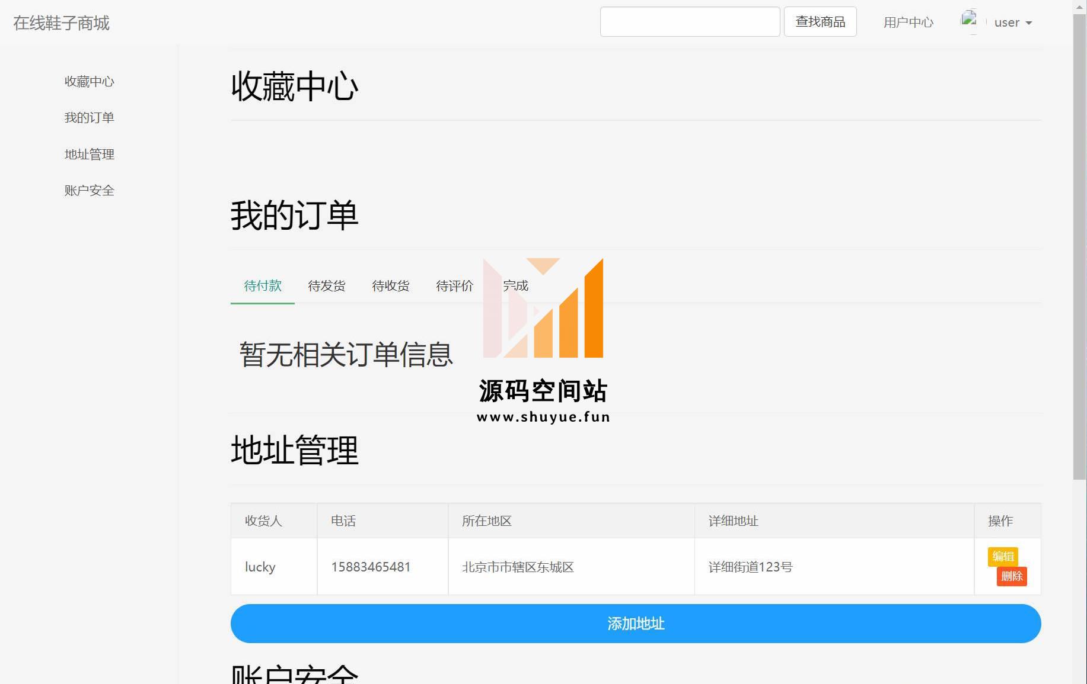This screenshot has height=684, width=1087.
Task: Select 收藏中心 in the sidebar
Action: [x=89, y=81]
